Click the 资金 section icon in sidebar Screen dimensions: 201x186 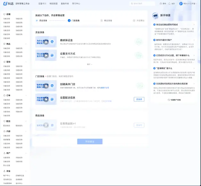pos(4,171)
